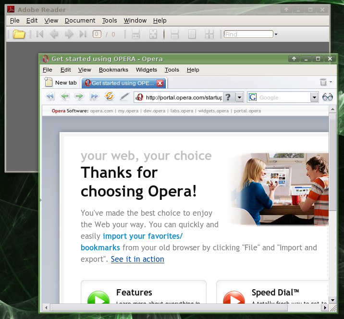Click the couple at computer photo
This screenshot has height=319, width=344.
(279, 189)
